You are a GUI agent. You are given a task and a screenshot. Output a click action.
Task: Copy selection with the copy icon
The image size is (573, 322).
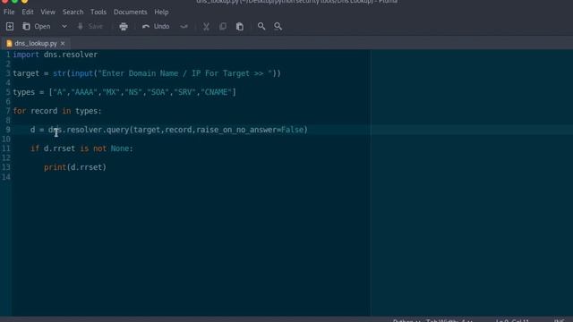[223, 26]
